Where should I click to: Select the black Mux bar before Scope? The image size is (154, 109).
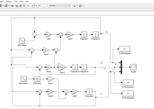(x=121, y=67)
